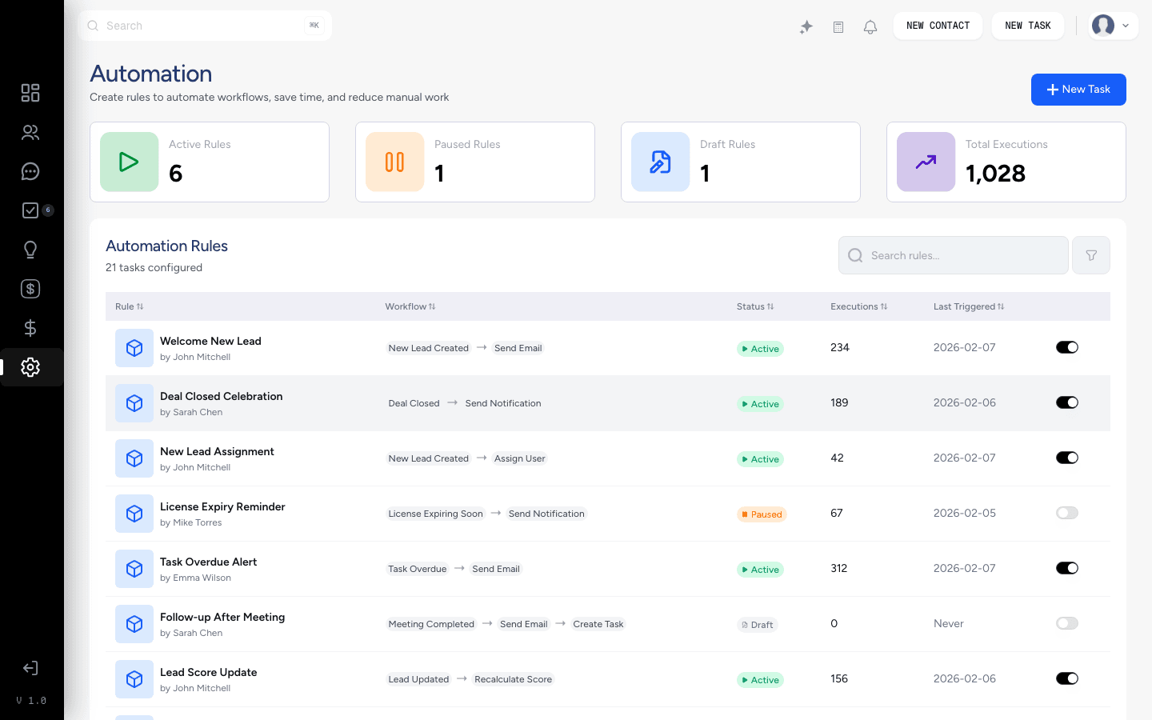This screenshot has height=720, width=1152.
Task: Open the plain dollar sign sidebar icon
Action: point(30,328)
